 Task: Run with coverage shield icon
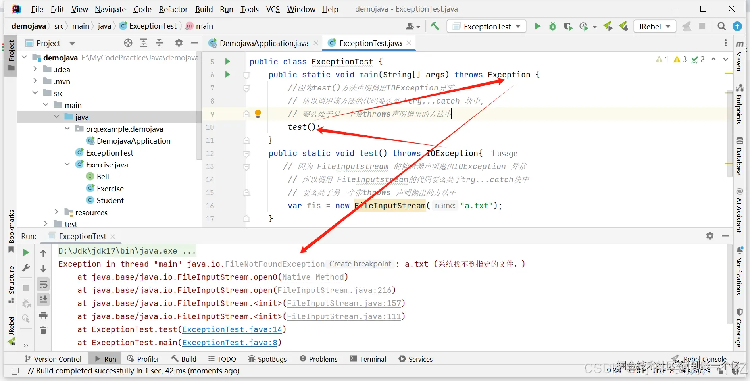point(568,26)
